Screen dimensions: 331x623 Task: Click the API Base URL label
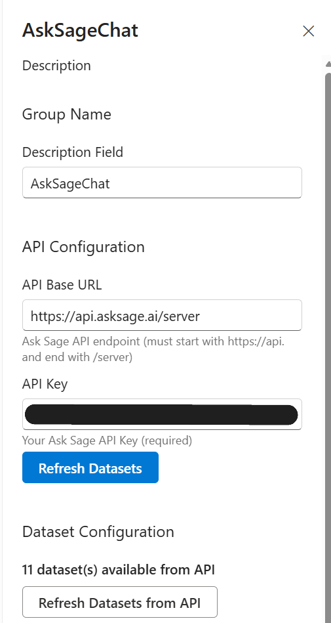coord(62,284)
